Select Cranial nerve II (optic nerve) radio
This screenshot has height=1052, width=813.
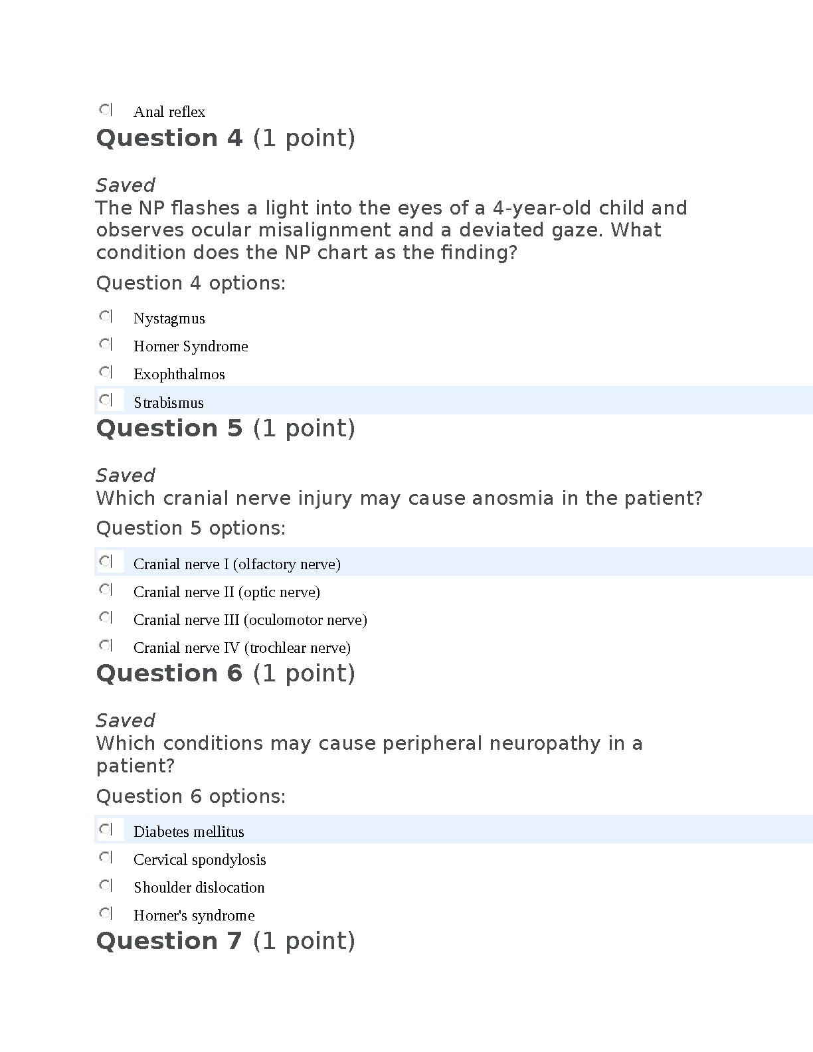pos(106,590)
